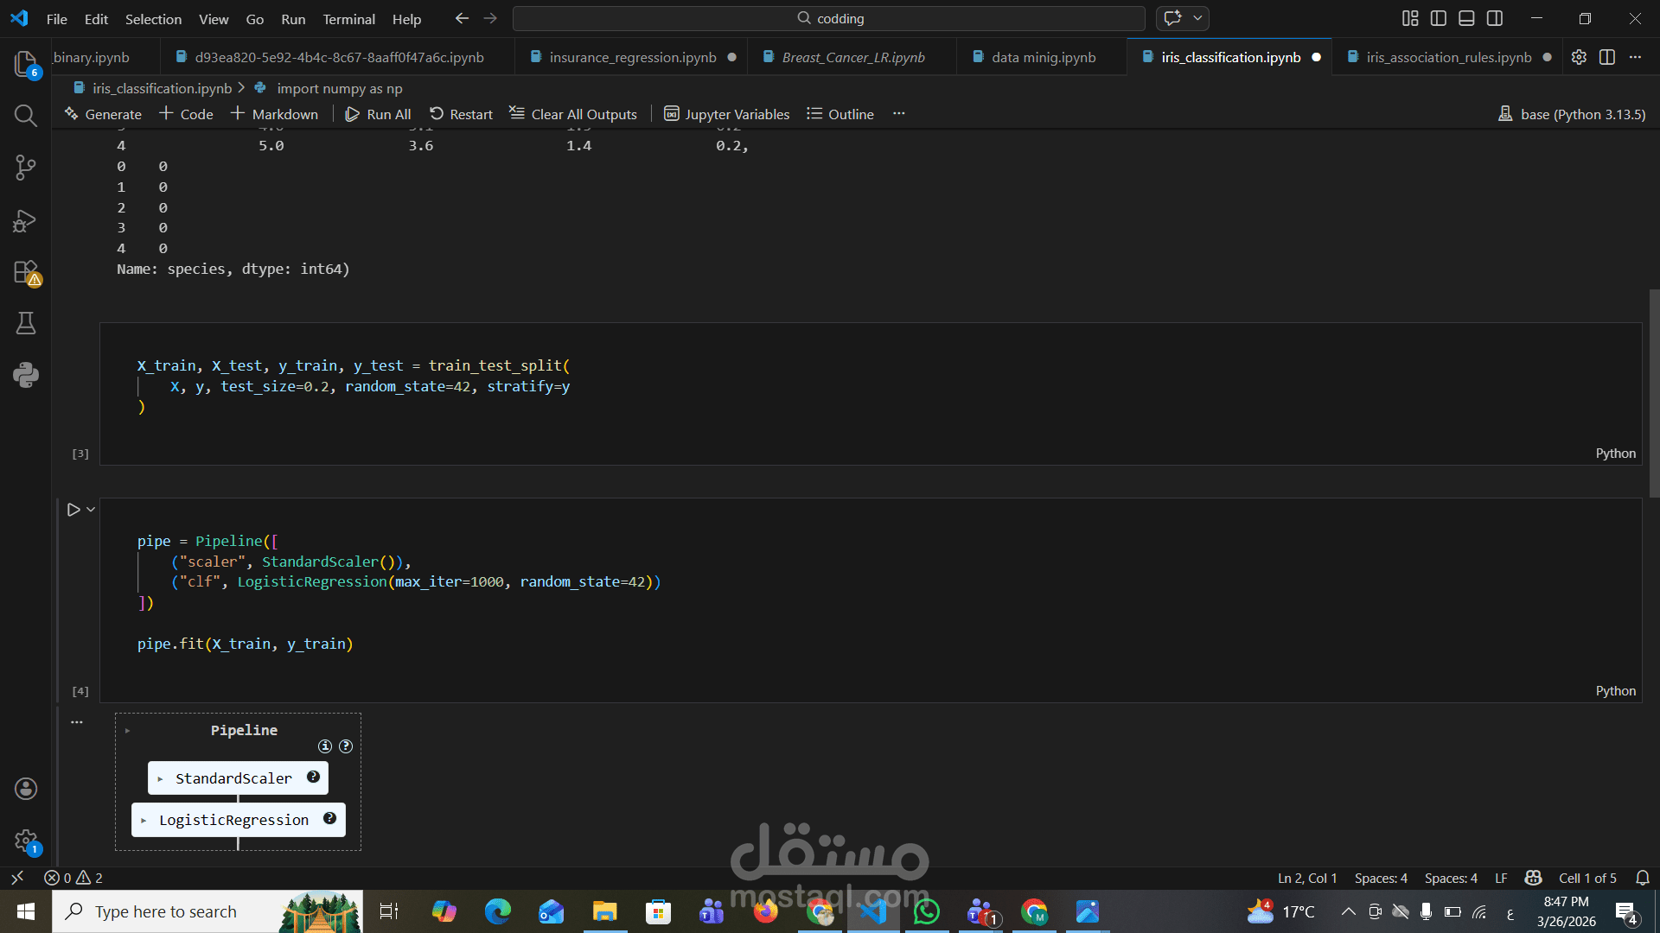Open run cell options dropdown arrow
Image resolution: width=1660 pixels, height=933 pixels.
(x=91, y=510)
